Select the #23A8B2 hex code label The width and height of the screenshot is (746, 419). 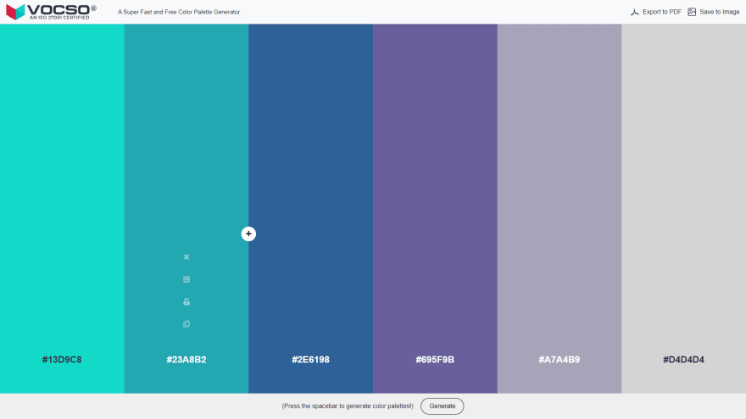point(186,360)
